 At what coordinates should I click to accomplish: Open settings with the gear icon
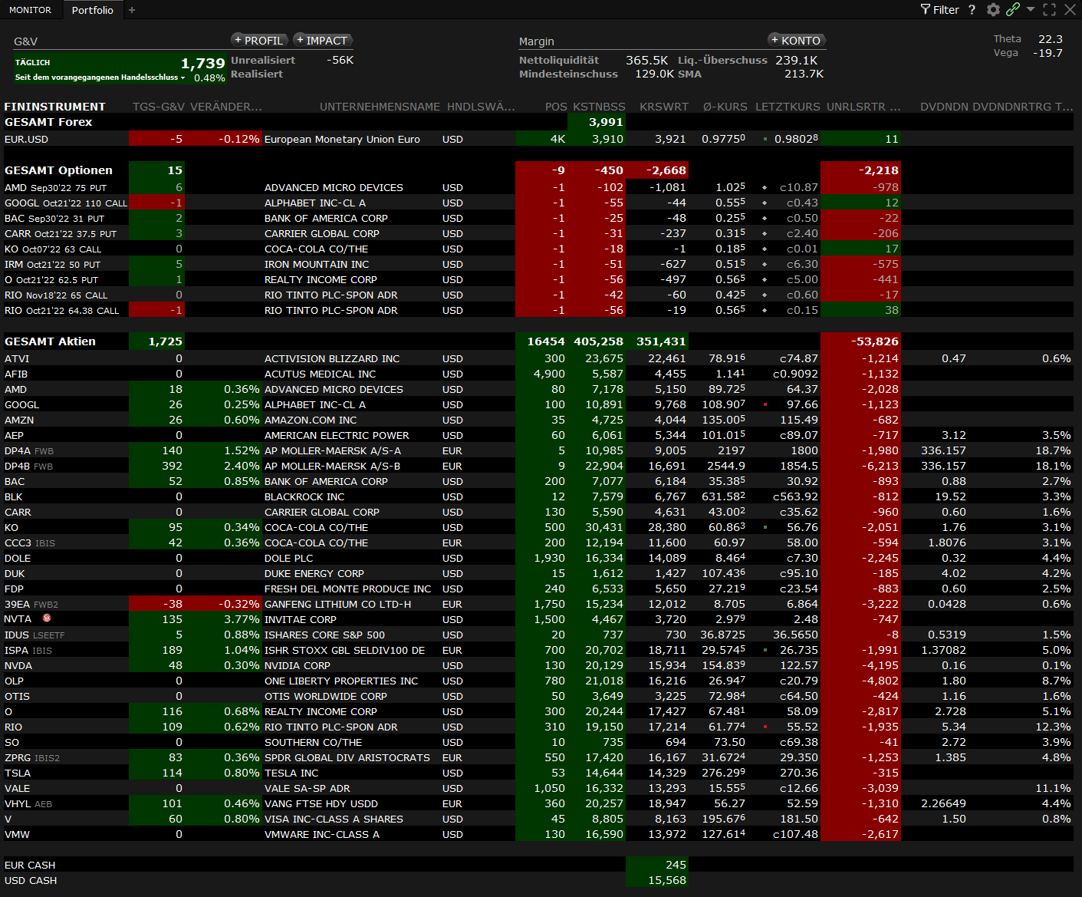tap(993, 10)
